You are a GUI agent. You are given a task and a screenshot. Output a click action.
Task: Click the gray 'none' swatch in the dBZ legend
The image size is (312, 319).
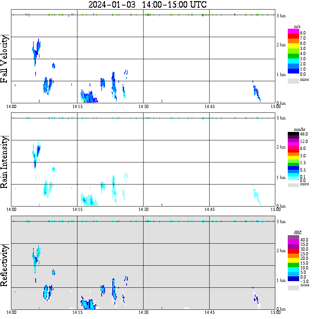click(x=293, y=288)
